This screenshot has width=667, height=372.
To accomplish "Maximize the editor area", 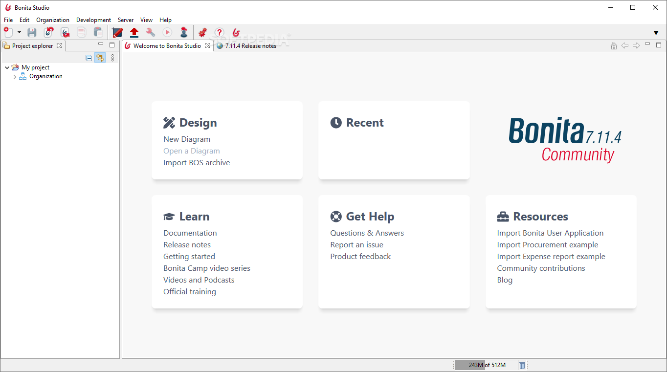I will pos(659,44).
